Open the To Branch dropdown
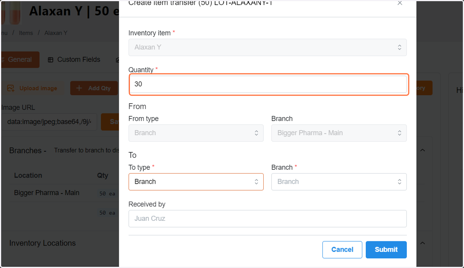Viewport: 464px width, 268px height. click(x=339, y=181)
